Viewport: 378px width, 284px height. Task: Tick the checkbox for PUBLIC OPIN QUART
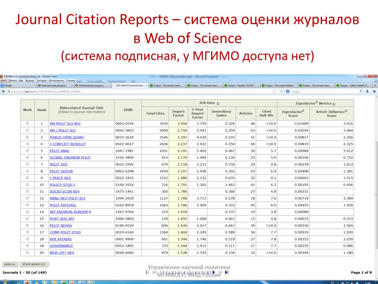[27, 137]
